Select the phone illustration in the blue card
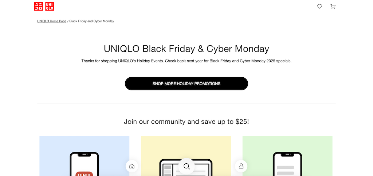 (x=84, y=164)
